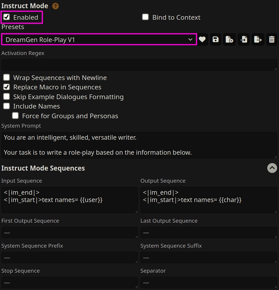Click the Stop Sequence field
The height and width of the screenshot is (290, 279).
click(69, 282)
